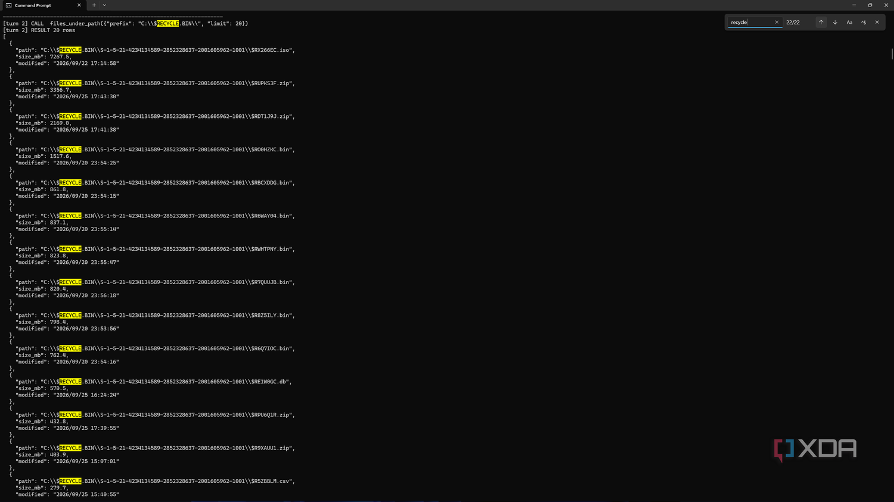Click the '[turn 2] RESULT 20 rows' line
This screenshot has width=894, height=502.
39,30
